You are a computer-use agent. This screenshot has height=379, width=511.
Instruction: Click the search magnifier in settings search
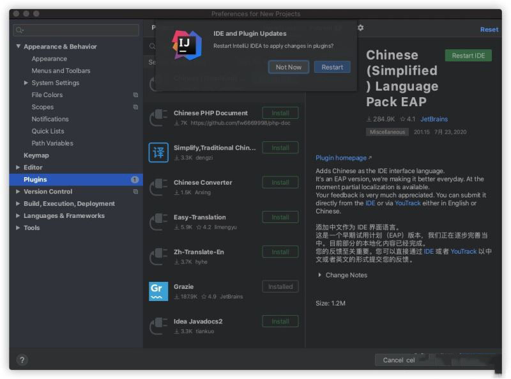[x=20, y=30]
